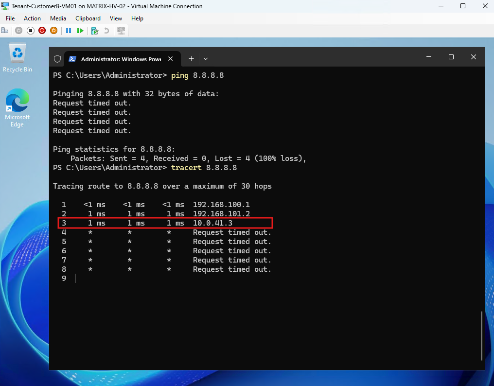Create a checkpoint using the toolbar icon
The width and height of the screenshot is (494, 386).
[x=95, y=31]
